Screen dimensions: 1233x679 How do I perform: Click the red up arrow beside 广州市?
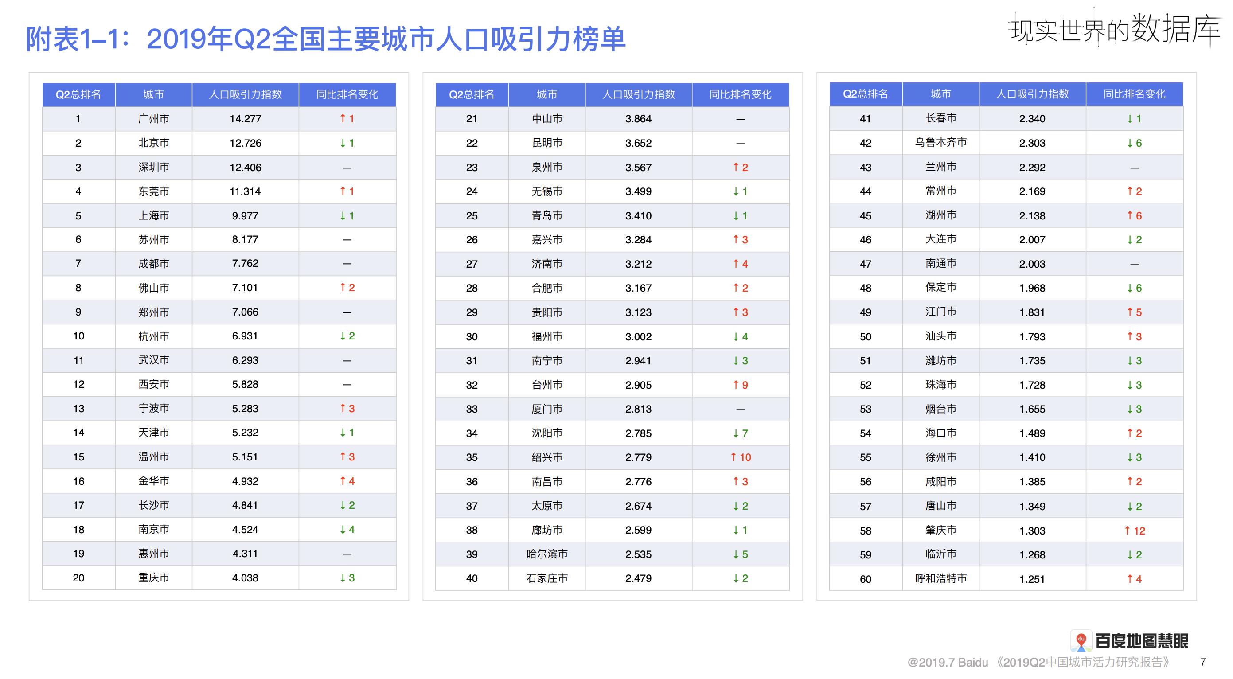click(x=347, y=119)
